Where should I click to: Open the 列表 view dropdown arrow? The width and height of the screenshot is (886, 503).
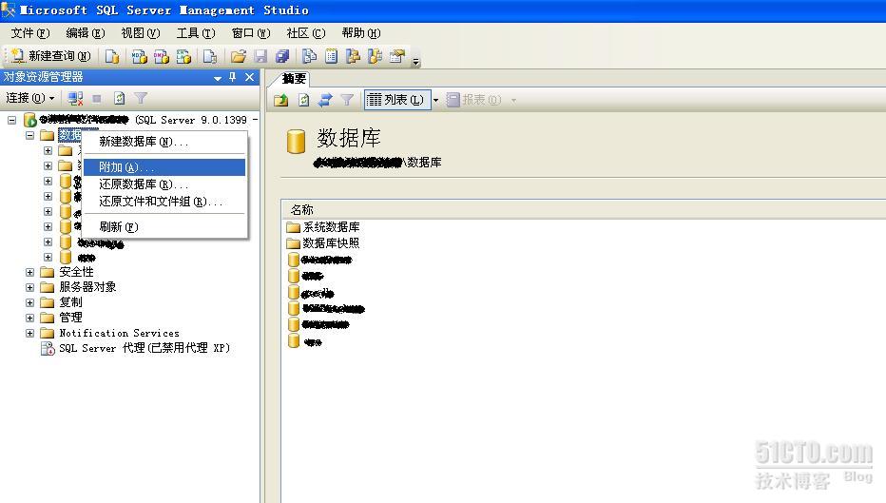click(435, 101)
